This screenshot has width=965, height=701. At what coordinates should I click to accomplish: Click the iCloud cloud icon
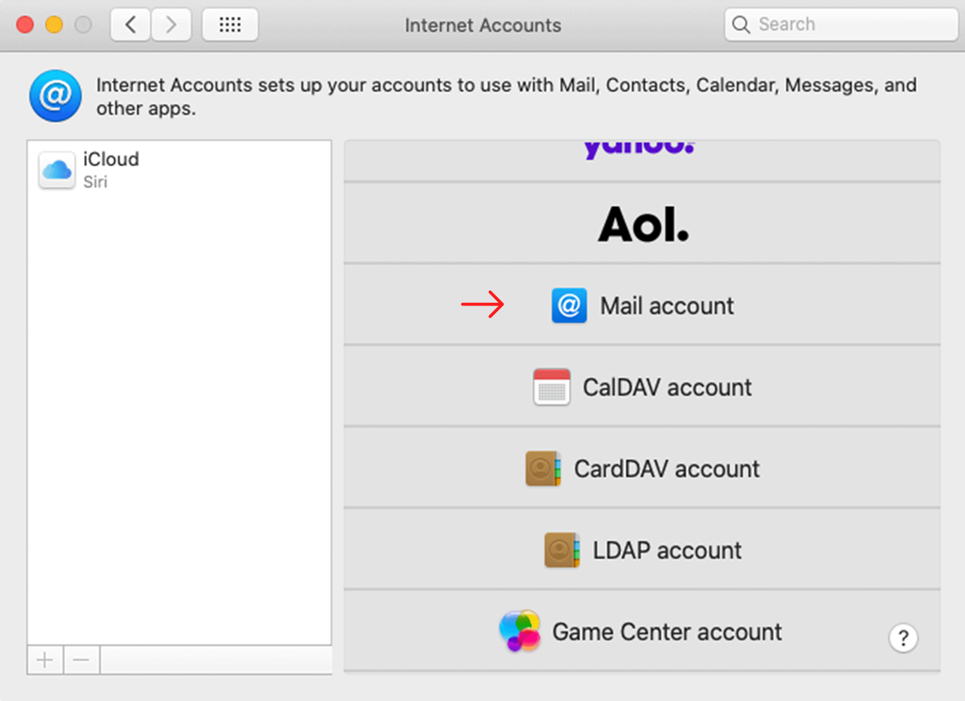tap(57, 170)
